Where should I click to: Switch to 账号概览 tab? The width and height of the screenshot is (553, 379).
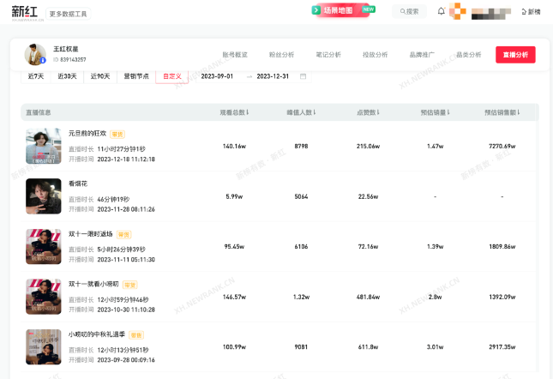[235, 55]
